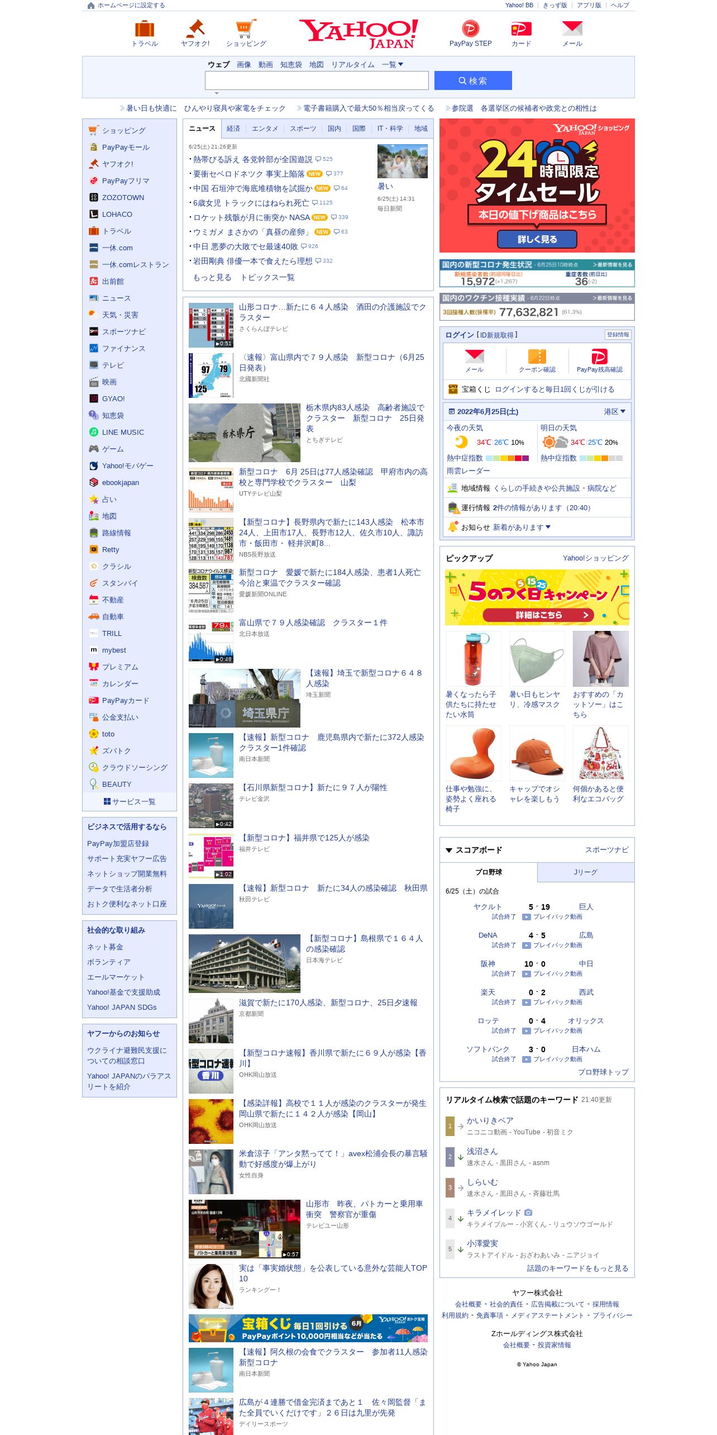The height and width of the screenshot is (1435, 717).
Task: Open 今夜の天気 heat index color bar
Action: click(507, 458)
